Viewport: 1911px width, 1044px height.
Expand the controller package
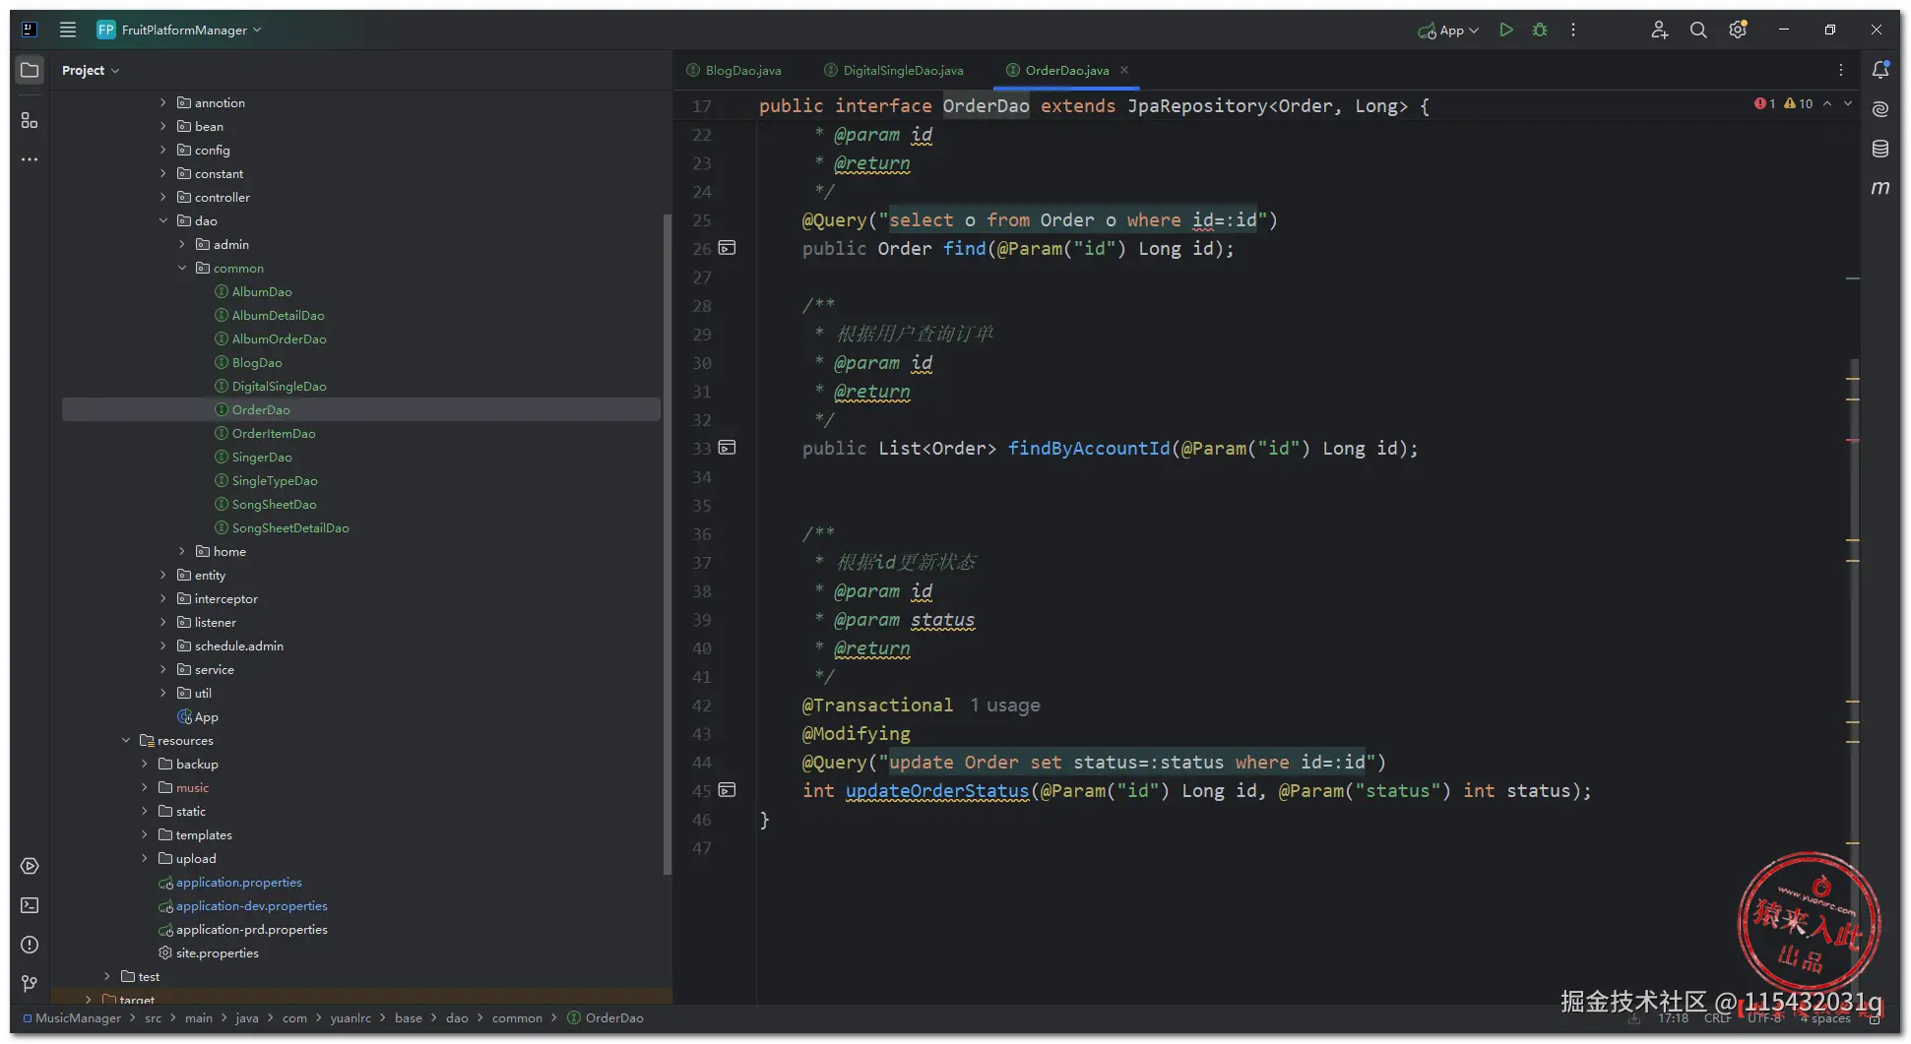click(163, 197)
